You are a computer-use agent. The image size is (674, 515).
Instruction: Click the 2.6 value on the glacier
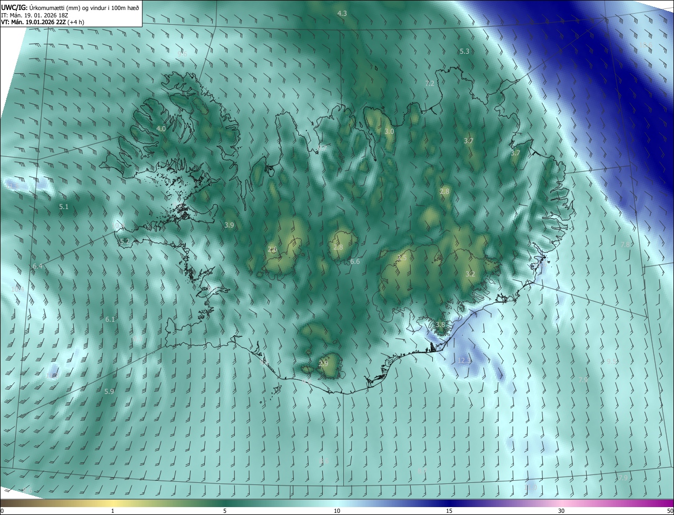(x=272, y=250)
